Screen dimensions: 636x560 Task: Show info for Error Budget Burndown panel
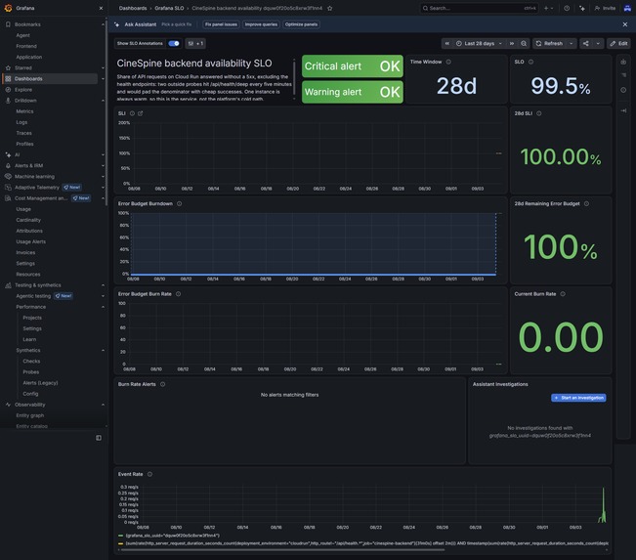coord(180,203)
